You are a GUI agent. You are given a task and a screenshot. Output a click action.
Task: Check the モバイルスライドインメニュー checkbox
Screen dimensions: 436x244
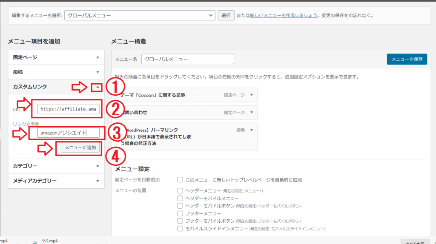[180, 228]
